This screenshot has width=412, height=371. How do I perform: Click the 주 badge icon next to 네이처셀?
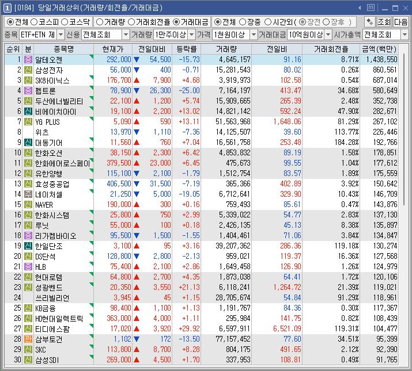coord(28,194)
